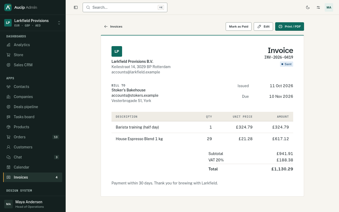Click the Contacts people icon

coord(8,87)
